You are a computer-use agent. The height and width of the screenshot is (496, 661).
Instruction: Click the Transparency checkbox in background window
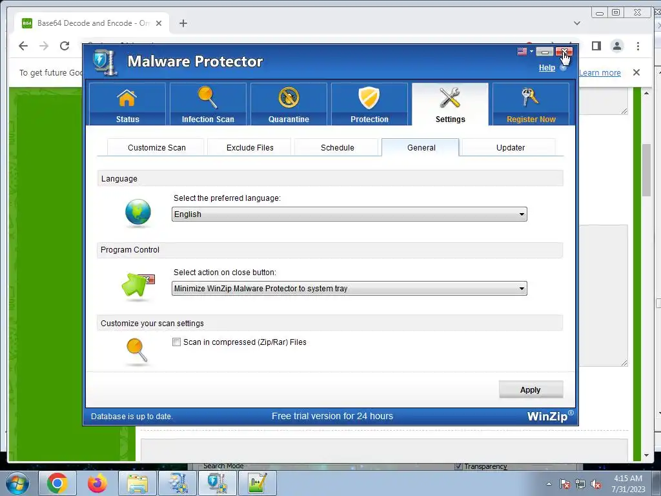(x=459, y=466)
